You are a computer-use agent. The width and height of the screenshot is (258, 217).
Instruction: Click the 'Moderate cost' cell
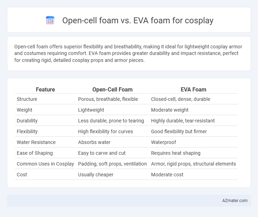tap(167, 175)
